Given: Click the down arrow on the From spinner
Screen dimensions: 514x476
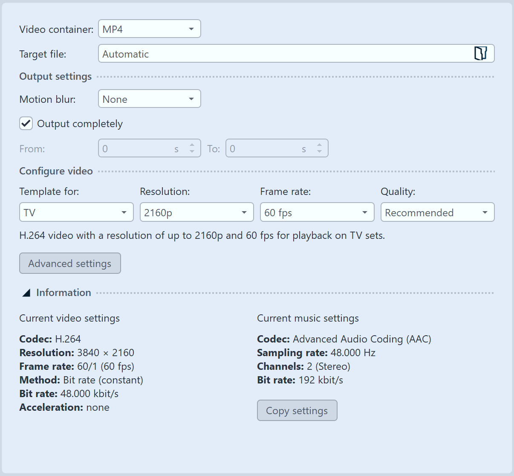Looking at the screenshot, I should pos(192,151).
